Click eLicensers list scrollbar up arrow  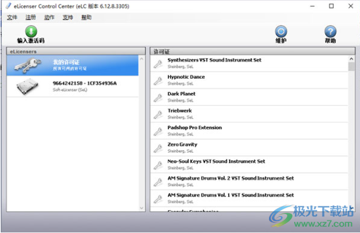tap(142, 59)
